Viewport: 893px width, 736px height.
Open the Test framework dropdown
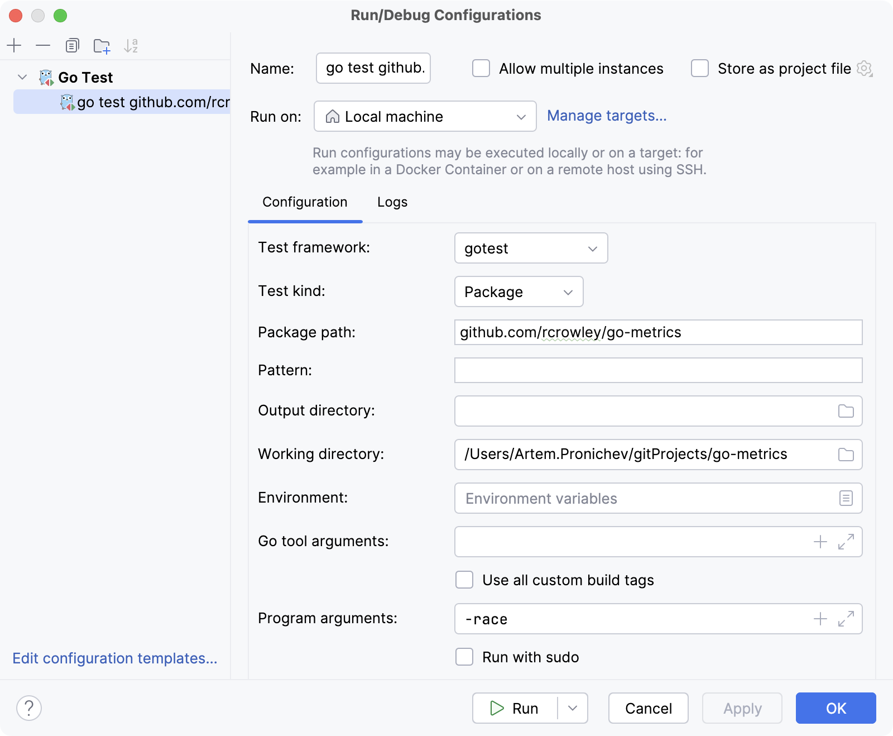click(x=531, y=248)
